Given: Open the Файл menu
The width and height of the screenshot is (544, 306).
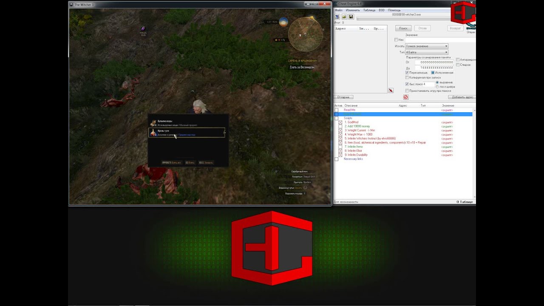Looking at the screenshot, I should [339, 10].
